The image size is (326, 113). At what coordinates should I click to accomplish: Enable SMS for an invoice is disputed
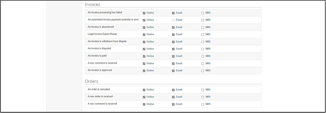(203, 49)
